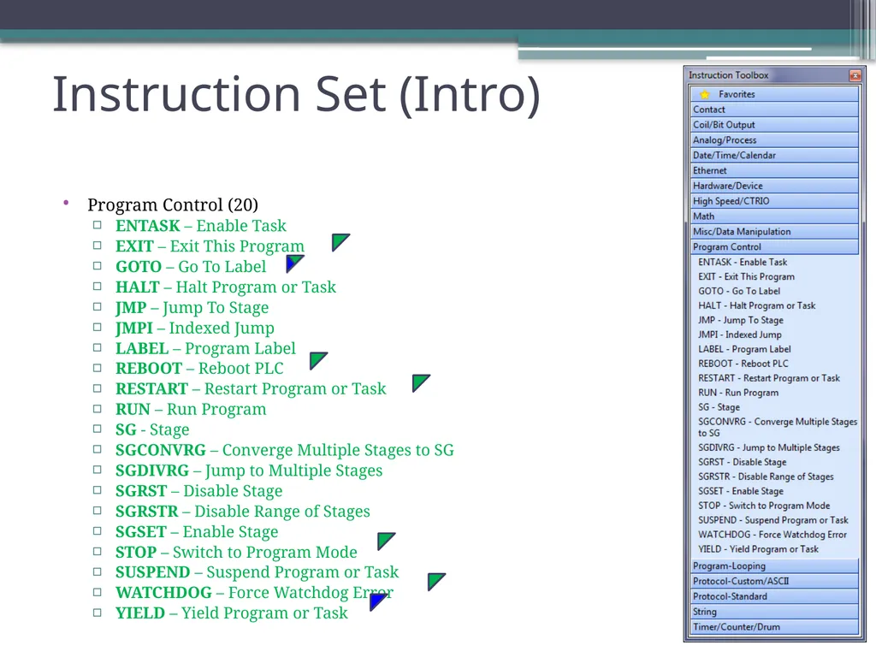Screen dimensions: 876x657
Task: Click slide text ENTASK – Enable Task
Action: coord(200,226)
